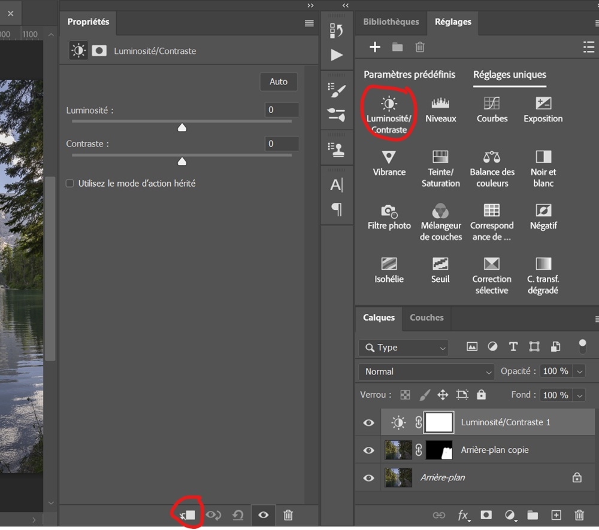599x530 pixels.
Task: Hide the Arrière-plan copie layer
Action: 368,450
